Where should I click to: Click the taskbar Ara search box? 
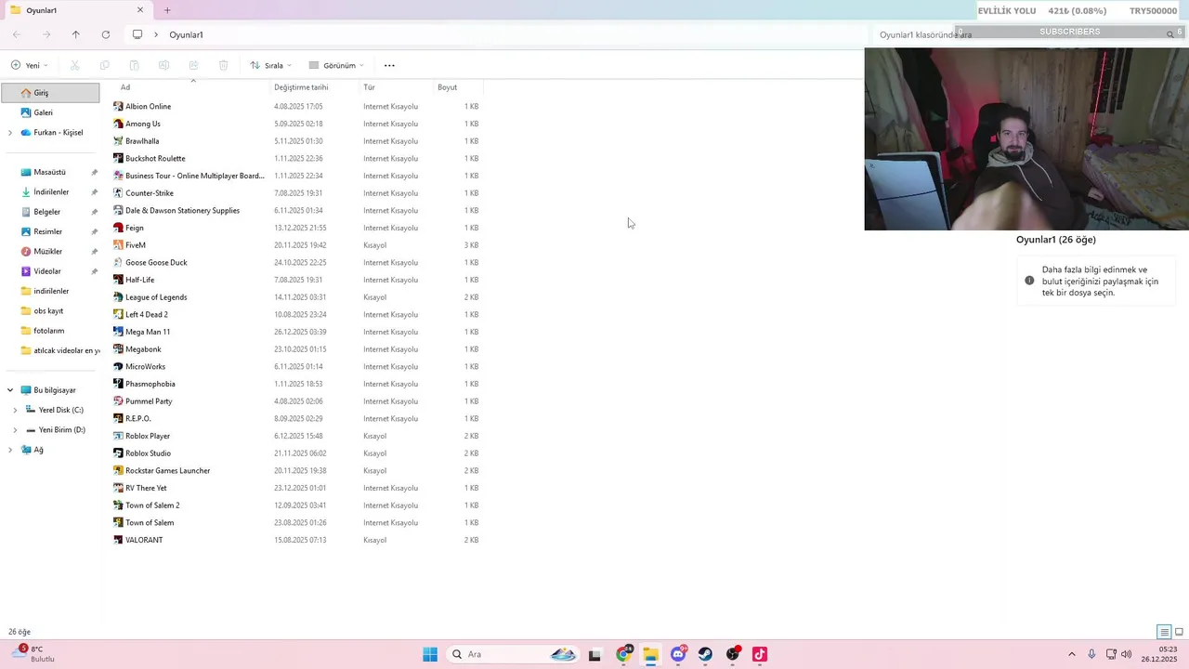pos(512,654)
